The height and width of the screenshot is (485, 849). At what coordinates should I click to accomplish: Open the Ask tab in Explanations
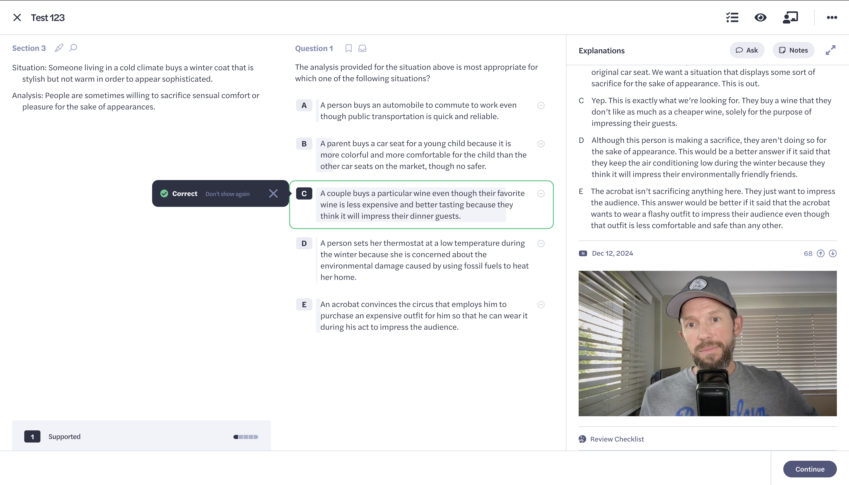[x=747, y=50]
